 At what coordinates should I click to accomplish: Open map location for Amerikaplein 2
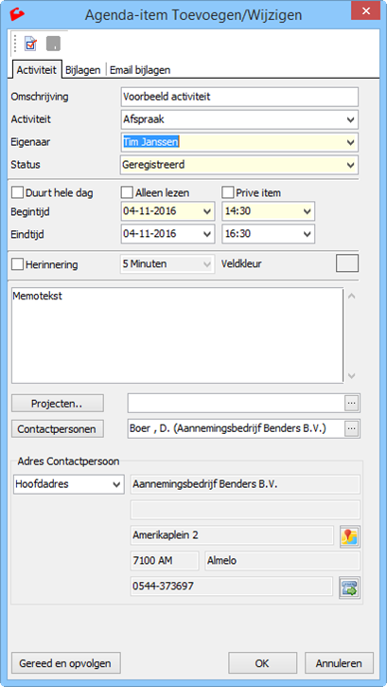pos(350,536)
